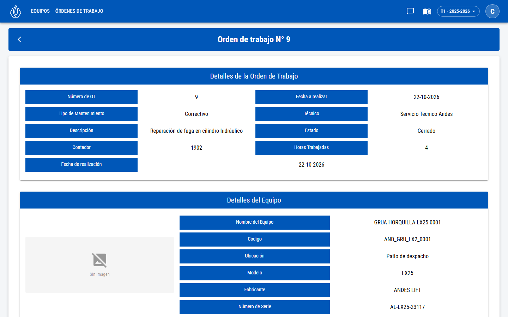Select 'GRUA HORQUILLA LX25 0001' name
508x317 pixels.
point(407,223)
